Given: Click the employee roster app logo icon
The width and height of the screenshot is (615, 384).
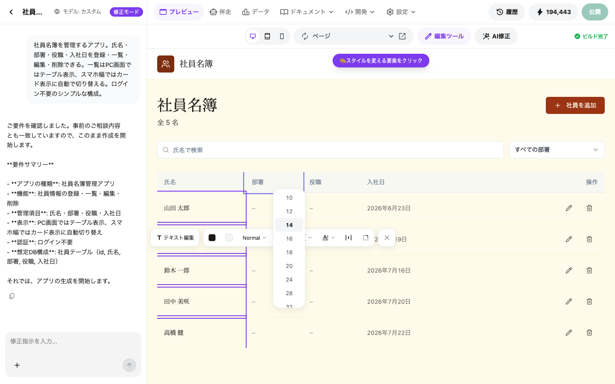Looking at the screenshot, I should (x=166, y=64).
